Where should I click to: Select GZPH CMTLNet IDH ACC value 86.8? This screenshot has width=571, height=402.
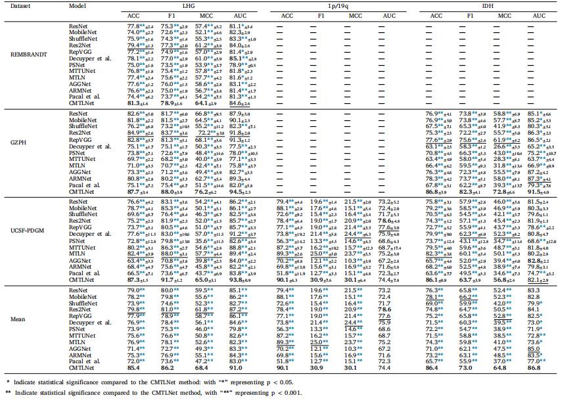(x=436, y=192)
